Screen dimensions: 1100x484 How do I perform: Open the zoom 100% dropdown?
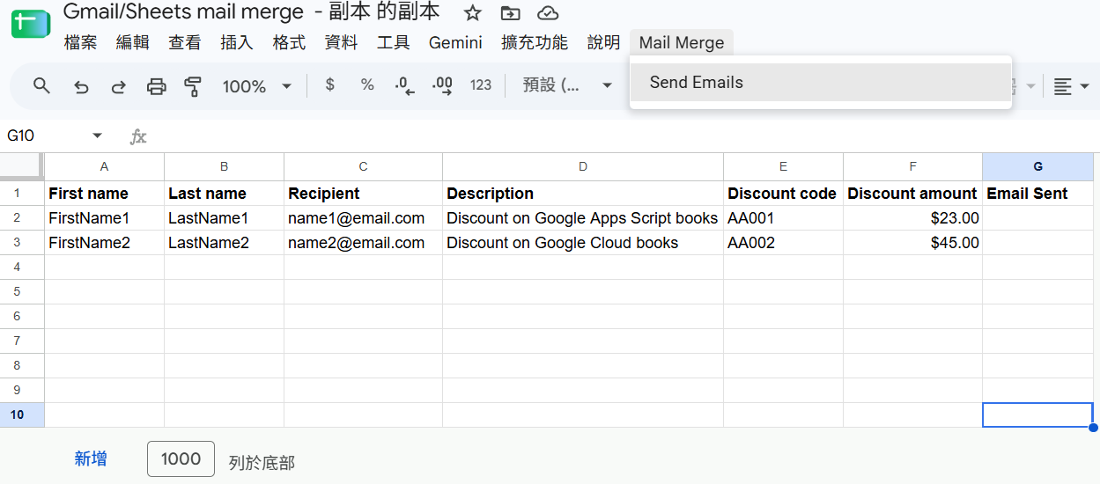point(256,86)
